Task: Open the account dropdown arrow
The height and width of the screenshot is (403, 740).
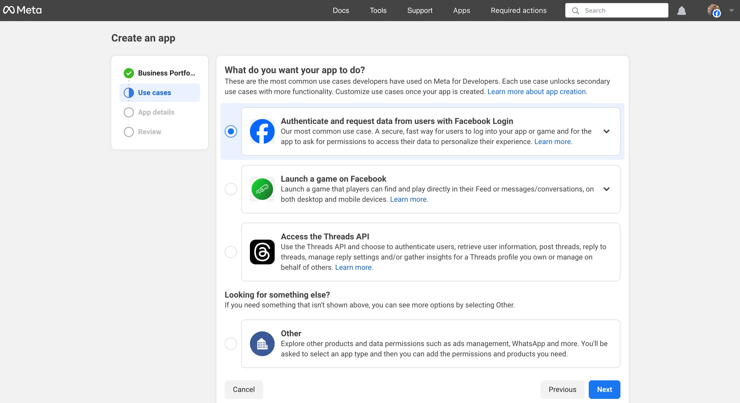Action: (x=731, y=10)
